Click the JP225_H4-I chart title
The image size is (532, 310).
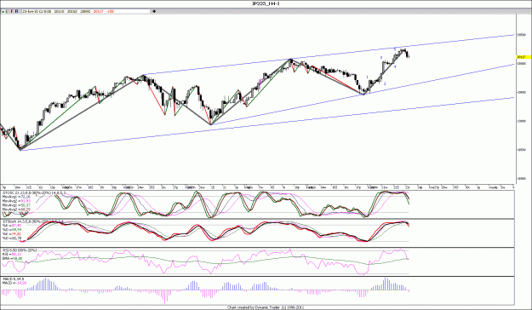click(266, 3)
